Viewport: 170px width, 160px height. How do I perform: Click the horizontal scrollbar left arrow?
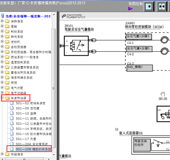coord(2,159)
